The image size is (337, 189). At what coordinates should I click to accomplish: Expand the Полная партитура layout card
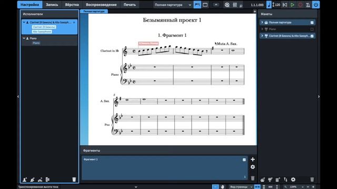coord(262,22)
